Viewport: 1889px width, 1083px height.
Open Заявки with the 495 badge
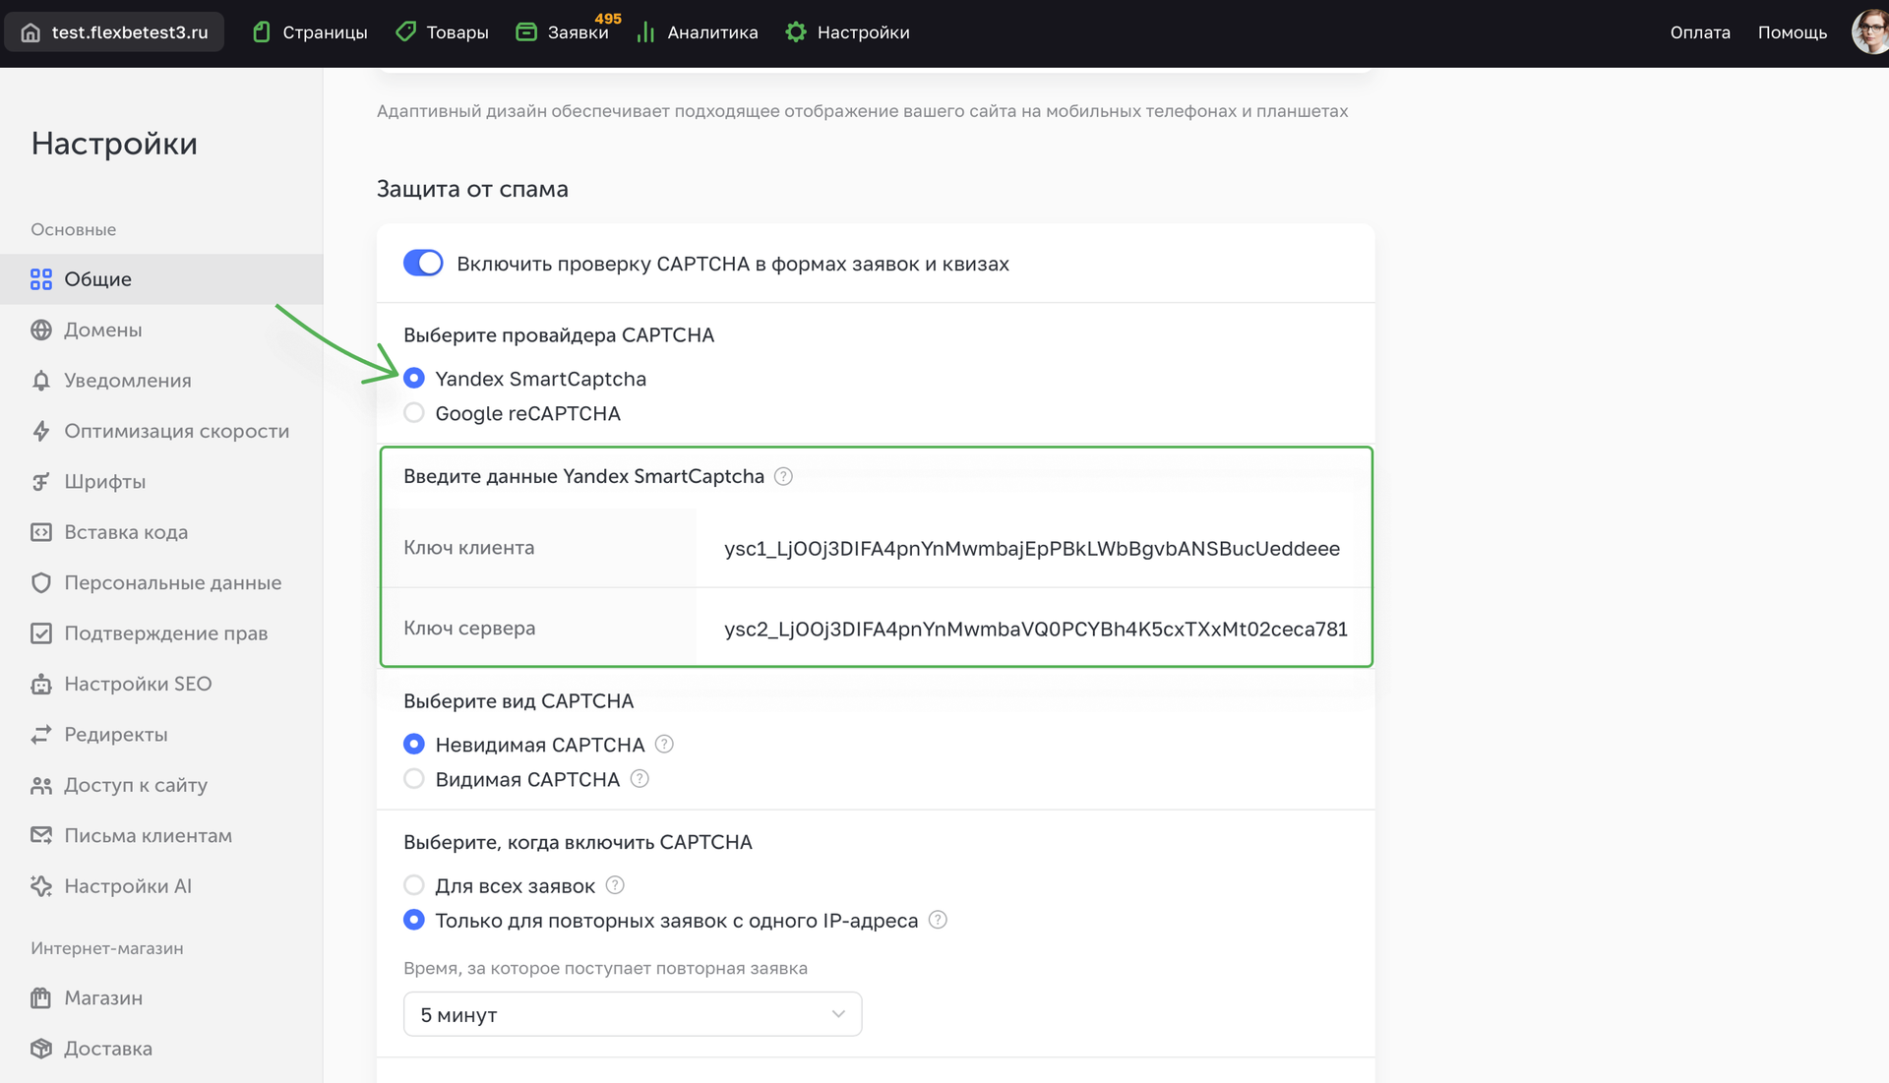[576, 31]
